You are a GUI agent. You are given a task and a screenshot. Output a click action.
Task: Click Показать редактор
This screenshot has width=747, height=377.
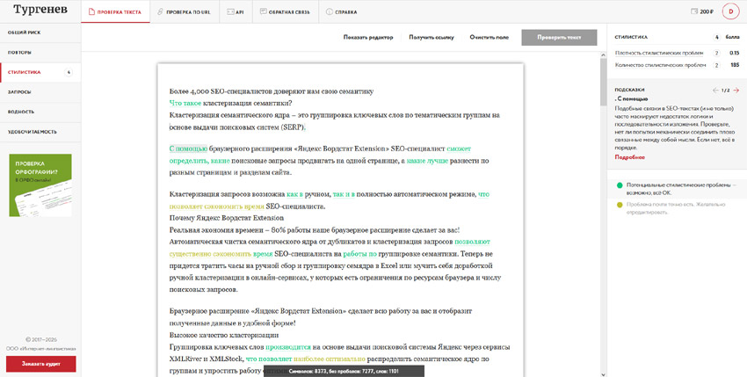coord(368,37)
